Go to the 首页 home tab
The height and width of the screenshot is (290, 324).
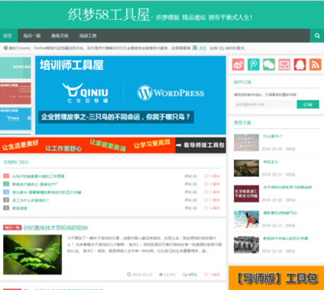[x=8, y=36]
